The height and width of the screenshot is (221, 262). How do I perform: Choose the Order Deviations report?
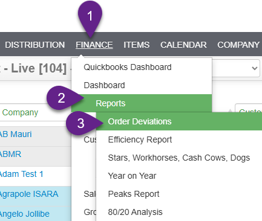click(x=179, y=121)
